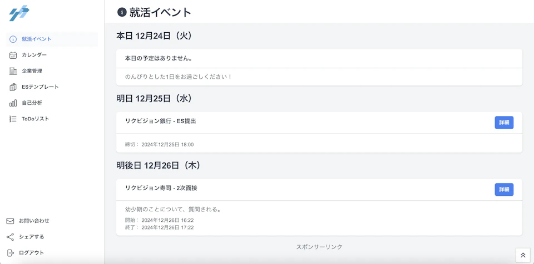Click the app logo in the sidebar
This screenshot has height=264, width=534.
[x=19, y=13]
